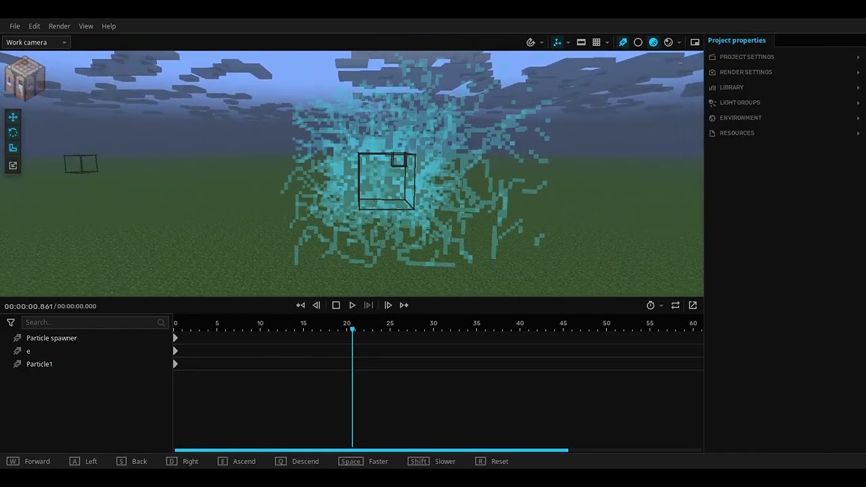Viewport: 866px width, 487px height.
Task: Open timer options dropdown arrow
Action: (661, 306)
